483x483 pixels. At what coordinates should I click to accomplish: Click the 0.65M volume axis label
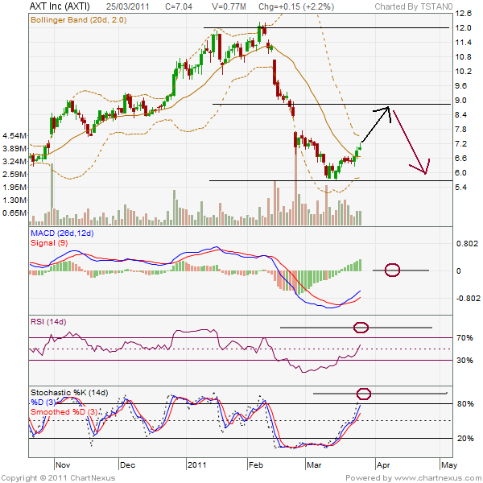(14, 213)
